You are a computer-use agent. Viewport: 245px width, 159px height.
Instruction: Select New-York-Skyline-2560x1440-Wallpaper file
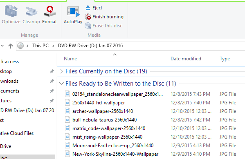point(115,154)
